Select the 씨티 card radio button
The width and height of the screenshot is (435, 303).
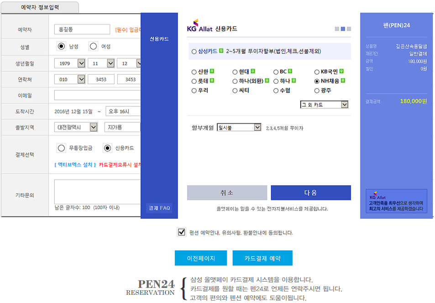click(x=235, y=91)
